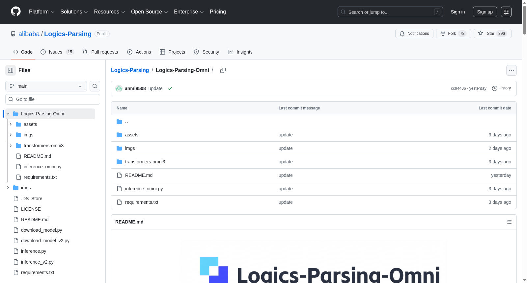This screenshot has height=283, width=527.
Task: Go to the GitHub homepage logo
Action: pos(16,12)
